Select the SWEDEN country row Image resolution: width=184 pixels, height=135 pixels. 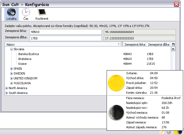(19, 73)
